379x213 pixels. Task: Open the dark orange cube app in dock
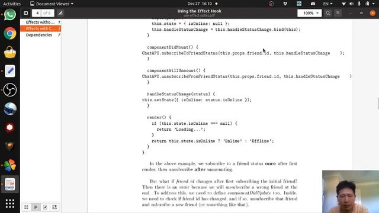tap(10, 146)
